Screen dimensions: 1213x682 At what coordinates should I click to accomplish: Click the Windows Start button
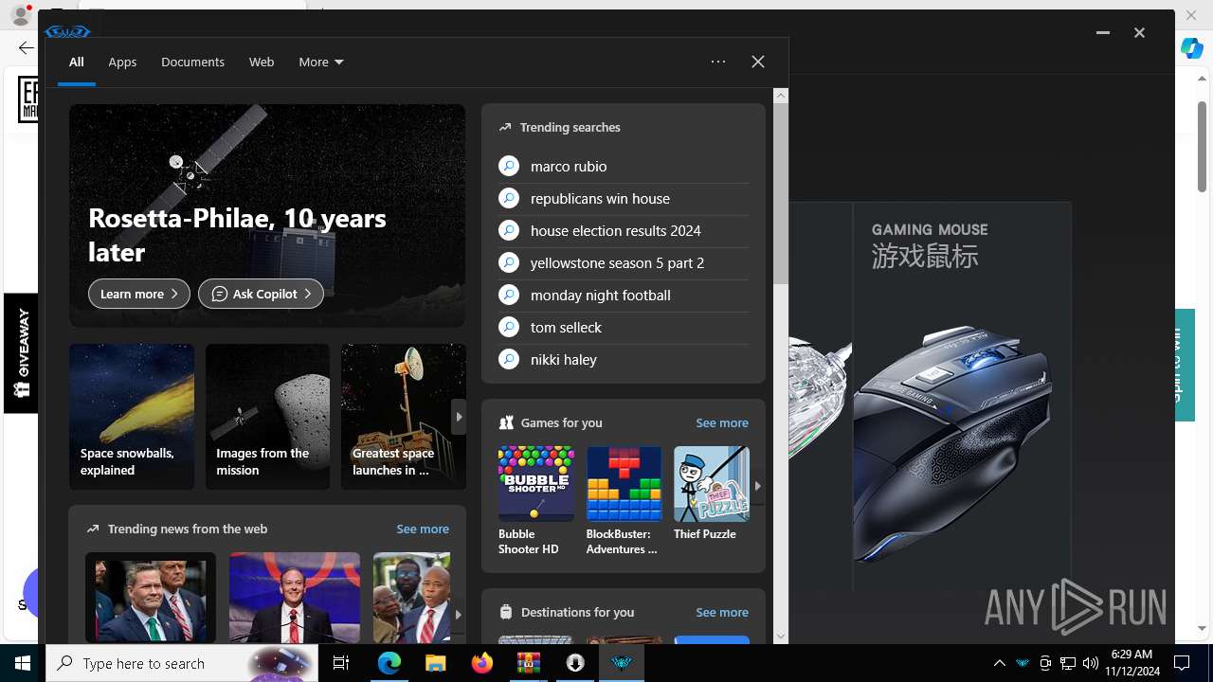point(23,663)
